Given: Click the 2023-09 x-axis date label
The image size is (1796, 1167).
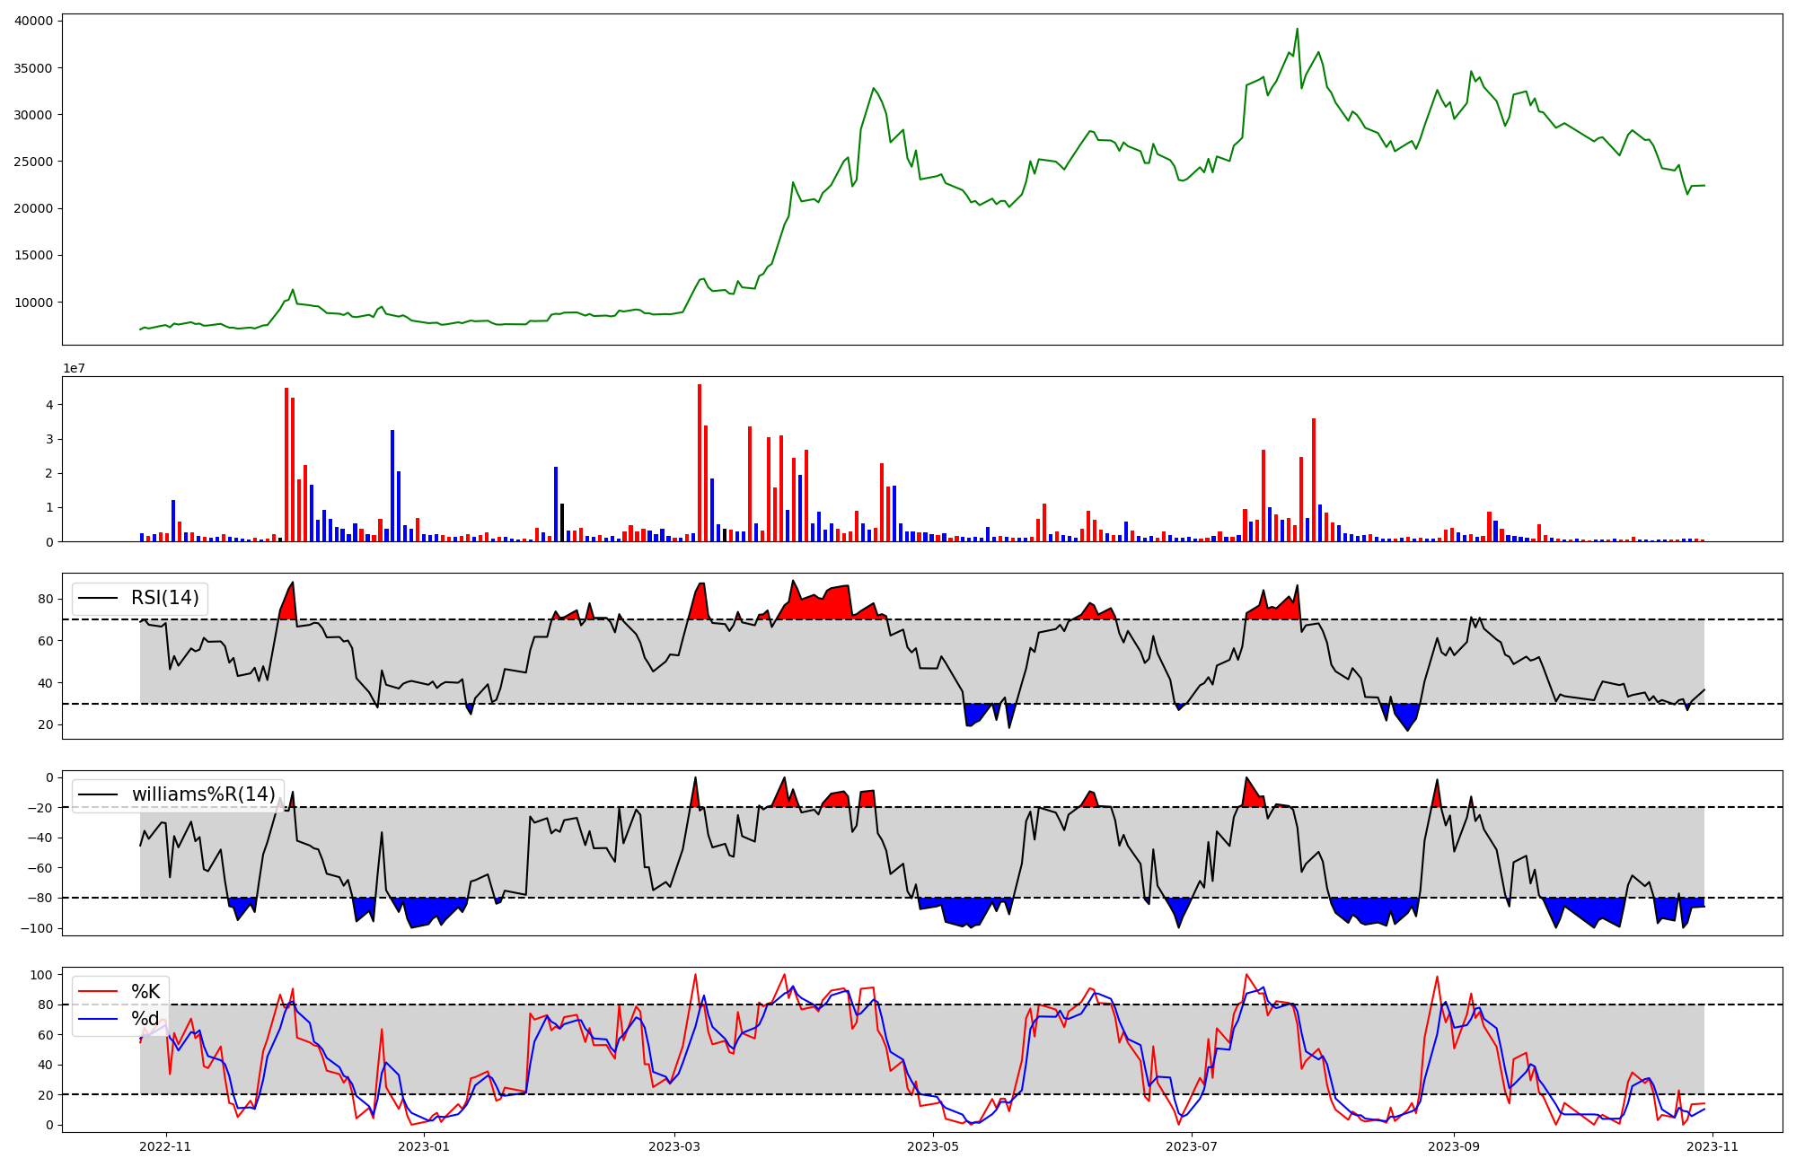Looking at the screenshot, I should pos(1453,1146).
